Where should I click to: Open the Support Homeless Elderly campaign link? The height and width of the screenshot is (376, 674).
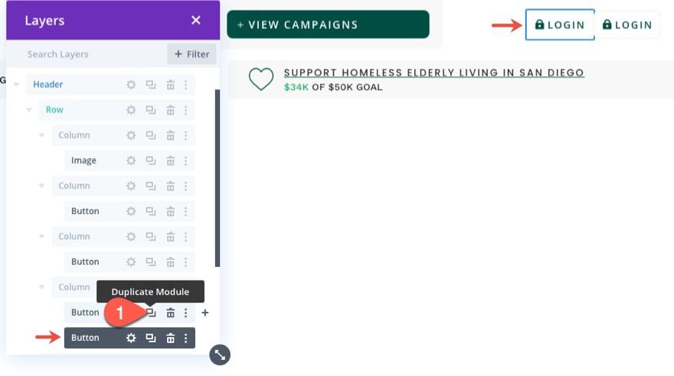click(x=434, y=73)
